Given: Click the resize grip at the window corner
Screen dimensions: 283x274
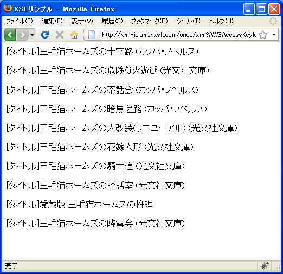Looking at the screenshot, I should (278, 268).
